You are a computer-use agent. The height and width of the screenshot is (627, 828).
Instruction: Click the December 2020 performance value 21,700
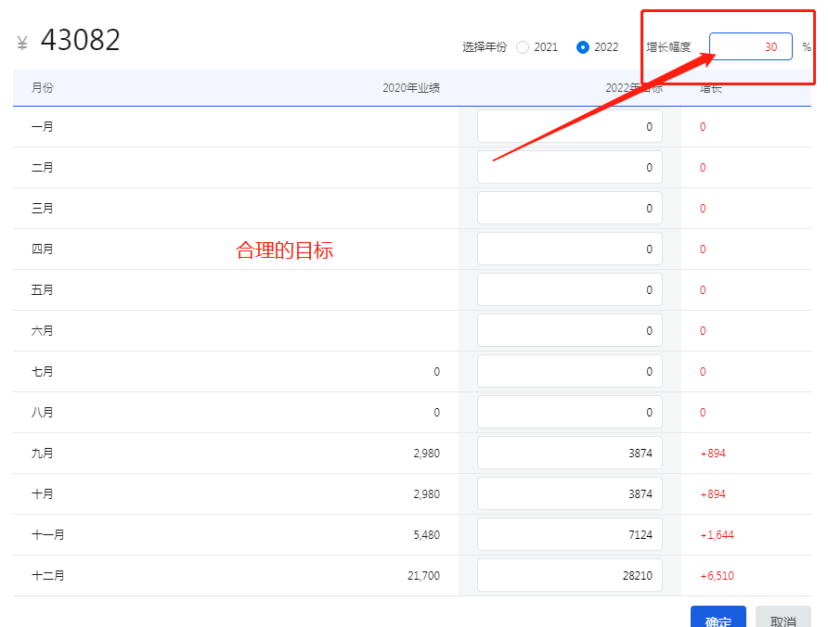[x=423, y=576]
